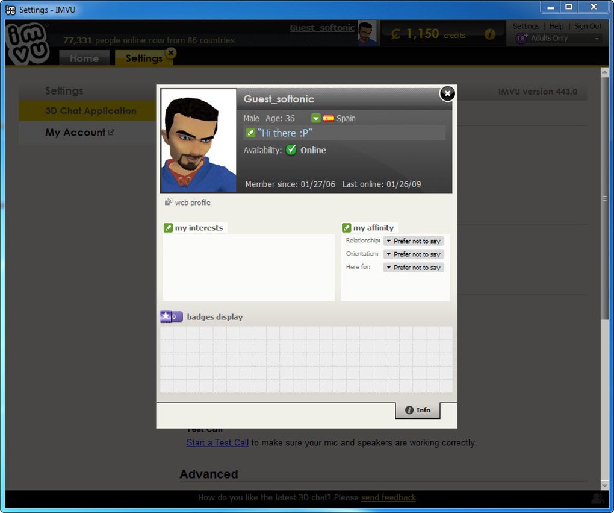The image size is (614, 513).
Task: Open the credits info icon
Action: click(x=489, y=34)
